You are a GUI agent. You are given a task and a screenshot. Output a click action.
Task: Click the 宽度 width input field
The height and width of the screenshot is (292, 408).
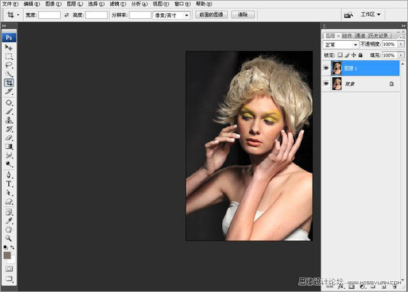(x=50, y=14)
